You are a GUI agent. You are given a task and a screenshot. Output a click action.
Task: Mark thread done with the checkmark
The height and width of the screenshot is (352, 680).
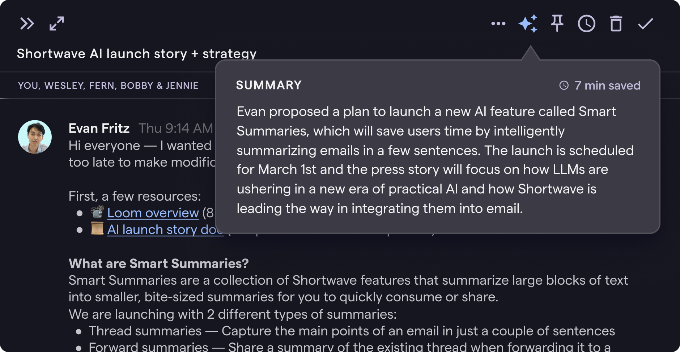coord(646,24)
